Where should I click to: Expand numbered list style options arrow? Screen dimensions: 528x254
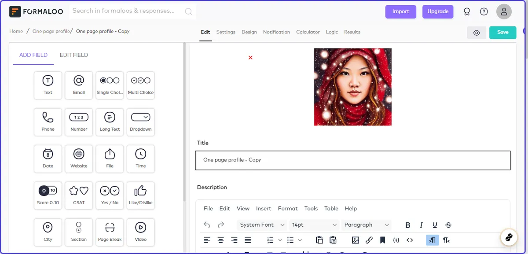[x=280, y=240]
